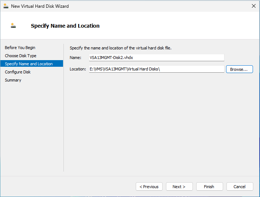The height and width of the screenshot is (197, 260).
Task: Click into the Name field with VSA13MGMT-Disk2.vhdx
Action: pyautogui.click(x=156, y=58)
